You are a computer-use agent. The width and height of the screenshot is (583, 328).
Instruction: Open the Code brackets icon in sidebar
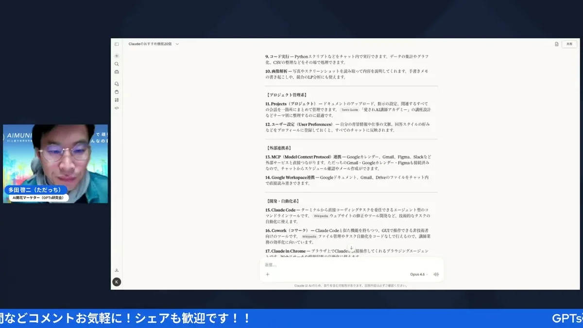[x=117, y=108]
